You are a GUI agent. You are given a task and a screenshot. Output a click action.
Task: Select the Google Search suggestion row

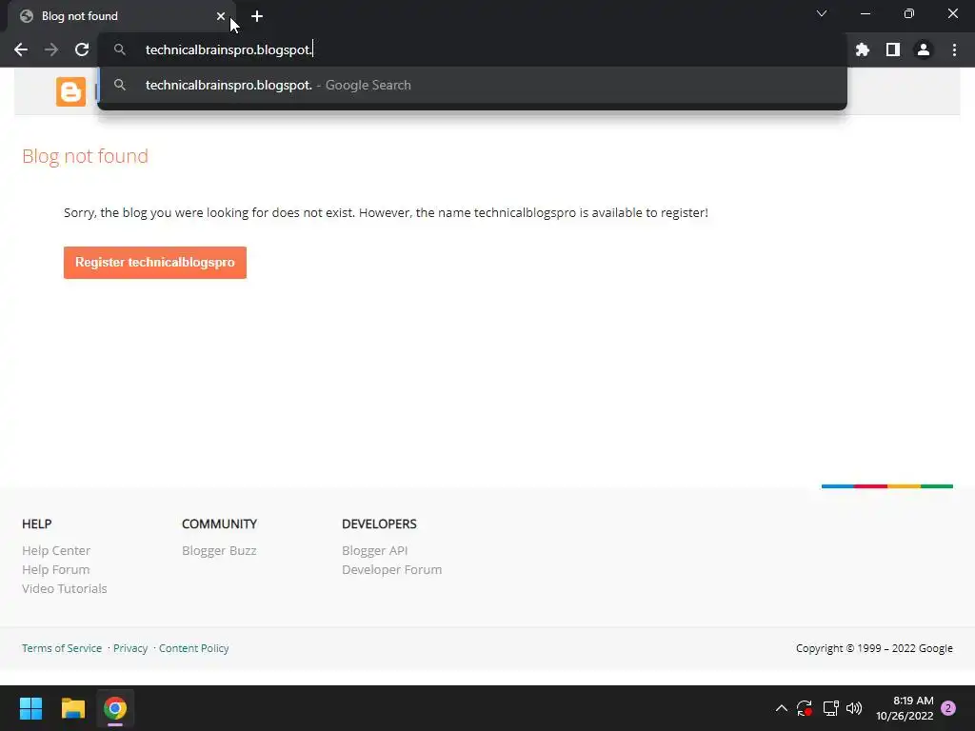(472, 85)
